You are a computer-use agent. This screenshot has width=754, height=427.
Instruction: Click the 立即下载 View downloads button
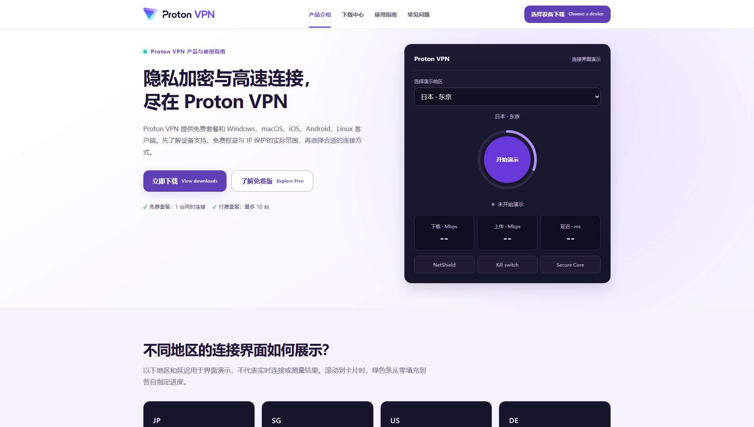(x=185, y=181)
